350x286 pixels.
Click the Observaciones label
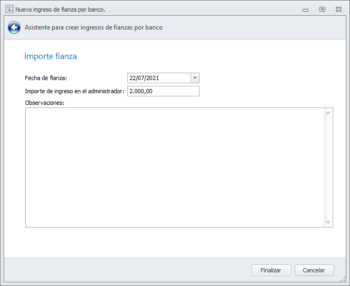click(x=44, y=103)
